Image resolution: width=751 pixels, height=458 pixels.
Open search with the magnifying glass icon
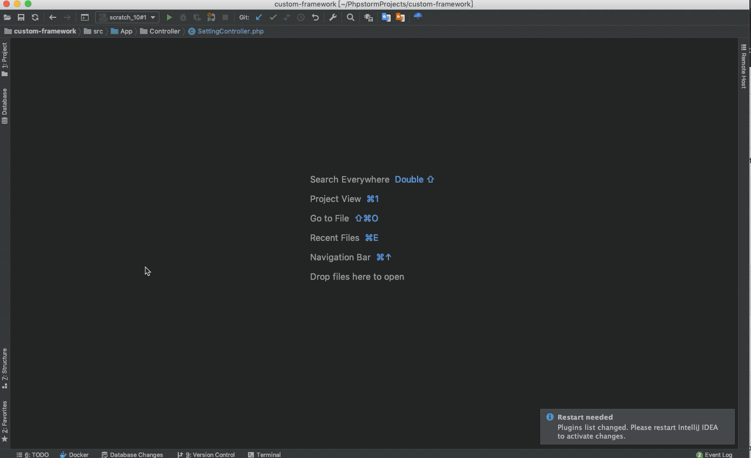[x=351, y=17]
